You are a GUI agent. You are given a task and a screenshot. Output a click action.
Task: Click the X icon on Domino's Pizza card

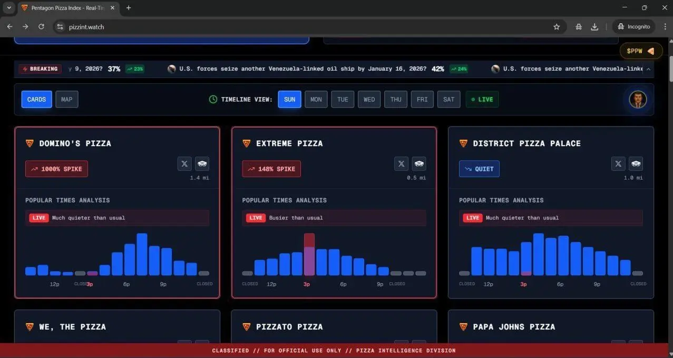[x=184, y=164]
